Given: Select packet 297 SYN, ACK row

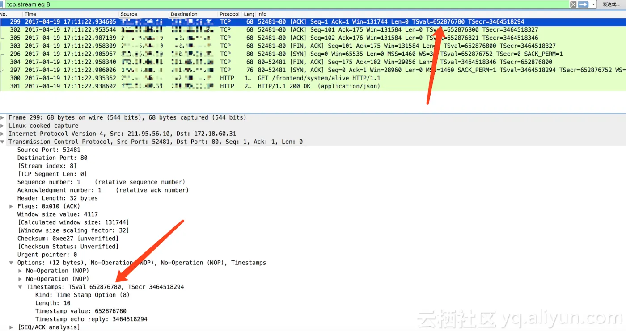Looking at the screenshot, I should [313, 70].
